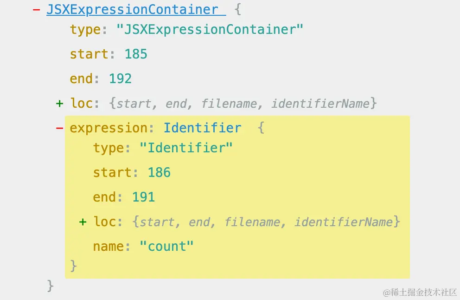Click the outer loc summary braces text
460x300 pixels.
[243, 103]
